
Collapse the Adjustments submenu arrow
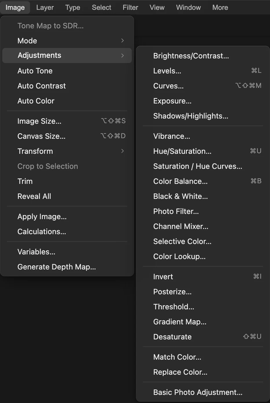point(123,55)
